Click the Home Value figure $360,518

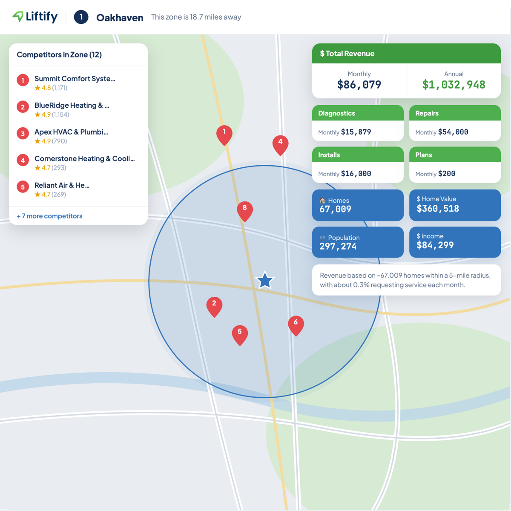[438, 209]
